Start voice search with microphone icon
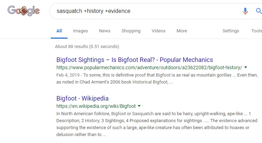 [245, 11]
